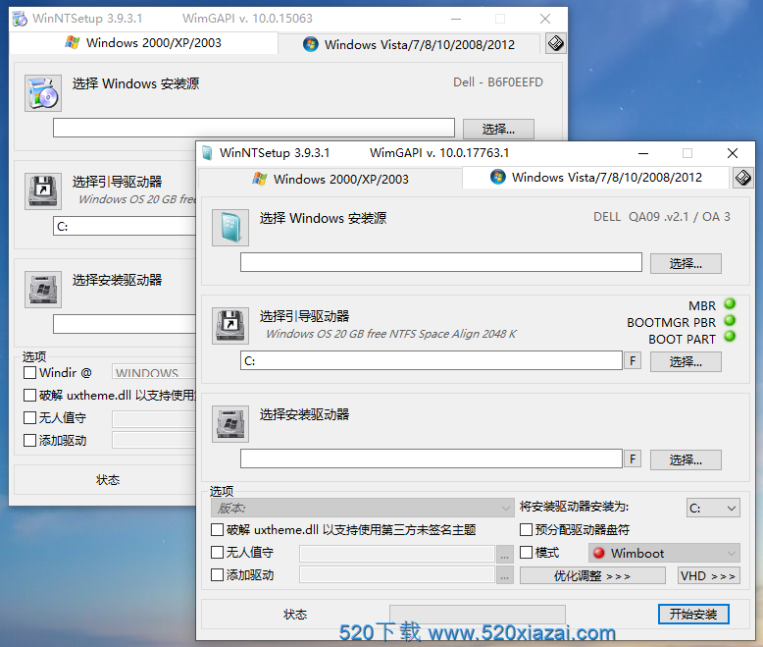This screenshot has height=647, width=763.
Task: Open browse dots beside 无人值守 field
Action: (x=505, y=554)
